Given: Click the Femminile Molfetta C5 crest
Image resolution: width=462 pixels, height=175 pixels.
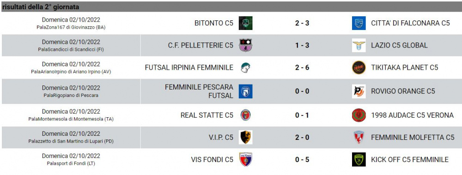Looking at the screenshot, I should 359,137.
